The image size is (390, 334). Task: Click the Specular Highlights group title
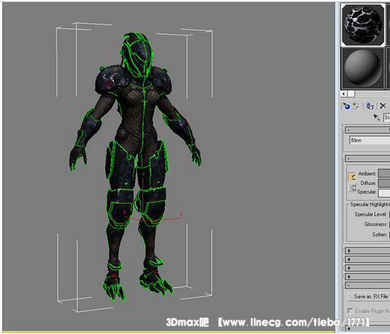(x=370, y=204)
